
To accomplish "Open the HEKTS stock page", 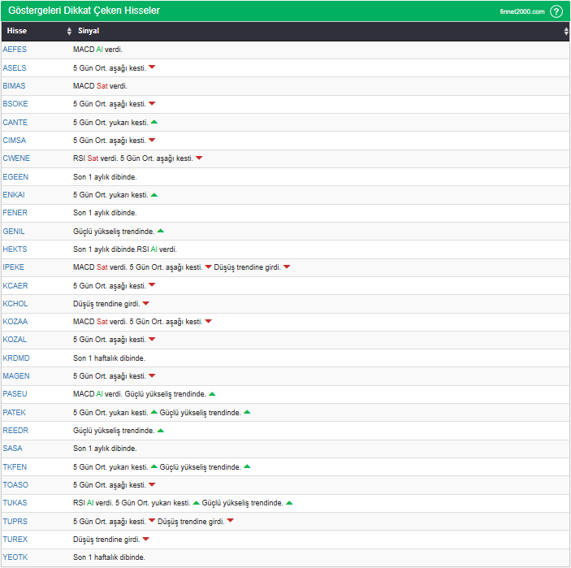I will click(15, 249).
